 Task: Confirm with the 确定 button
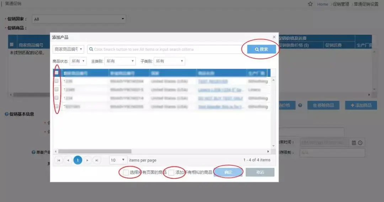(x=228, y=172)
